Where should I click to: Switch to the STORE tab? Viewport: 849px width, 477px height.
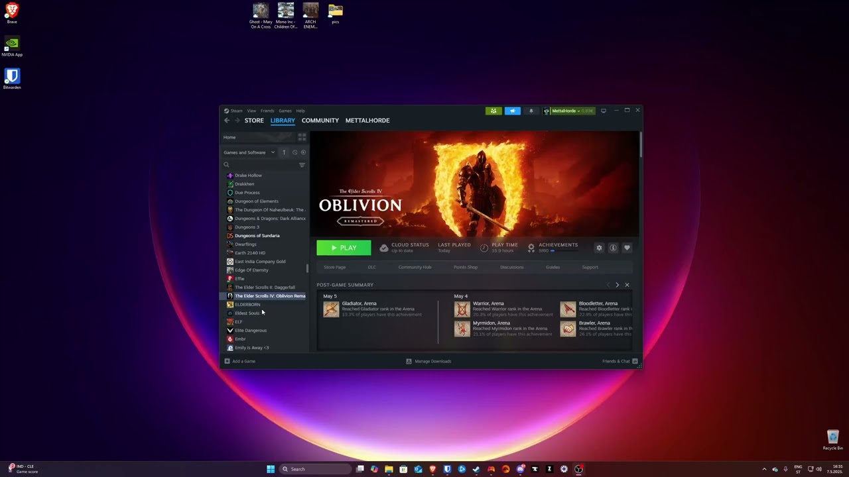(x=254, y=121)
